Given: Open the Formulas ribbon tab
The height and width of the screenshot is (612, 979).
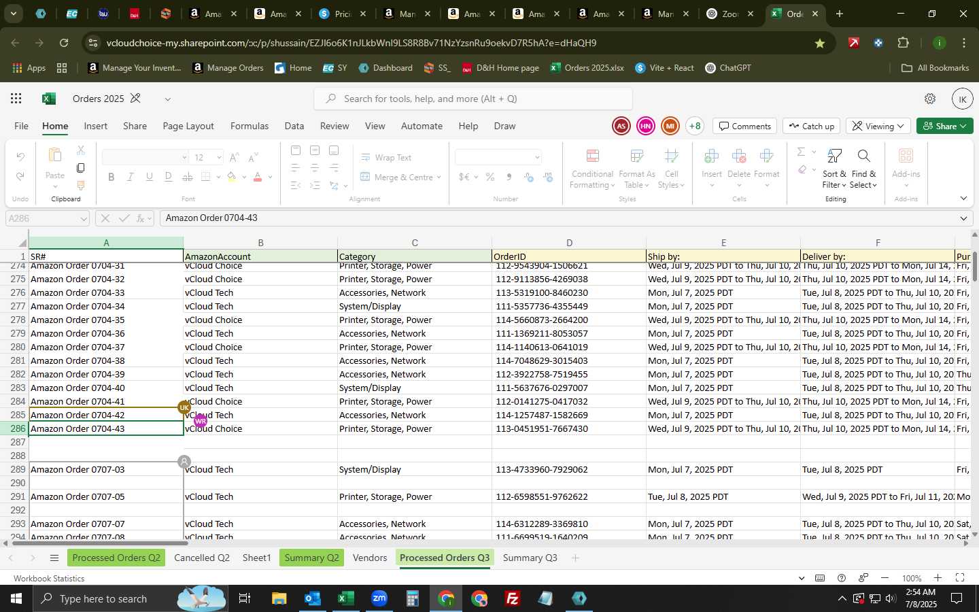Looking at the screenshot, I should point(250,126).
